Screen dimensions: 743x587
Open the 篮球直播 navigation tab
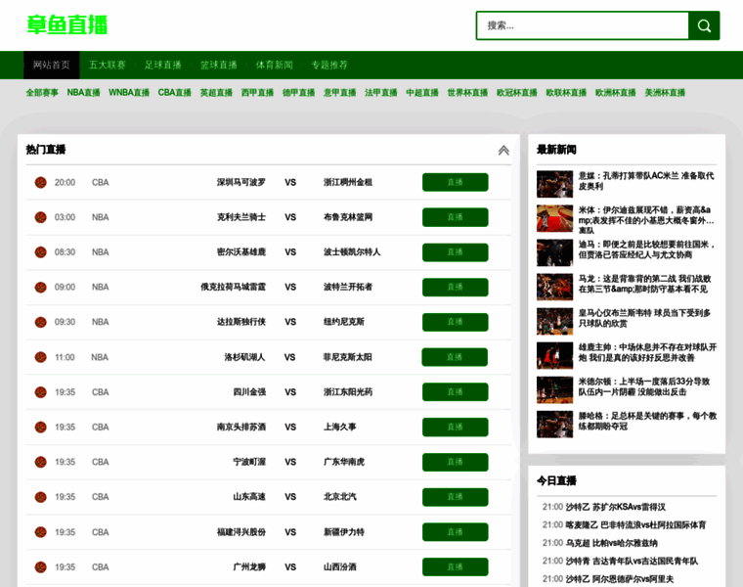pos(218,65)
